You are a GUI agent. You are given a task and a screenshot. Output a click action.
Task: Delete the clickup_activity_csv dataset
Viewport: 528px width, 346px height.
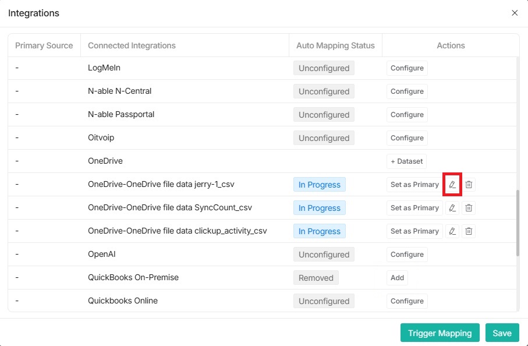coord(469,231)
